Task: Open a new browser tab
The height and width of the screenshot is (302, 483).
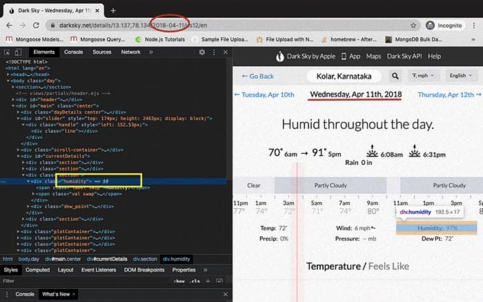Action: point(113,10)
